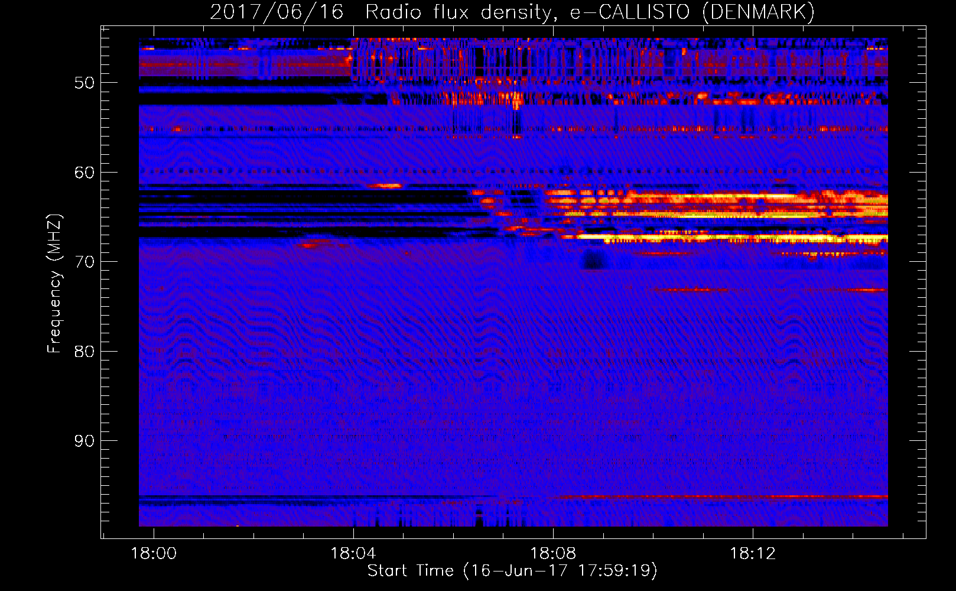Select the 90 frequency tick label
The width and height of the screenshot is (956, 591).
(x=84, y=441)
